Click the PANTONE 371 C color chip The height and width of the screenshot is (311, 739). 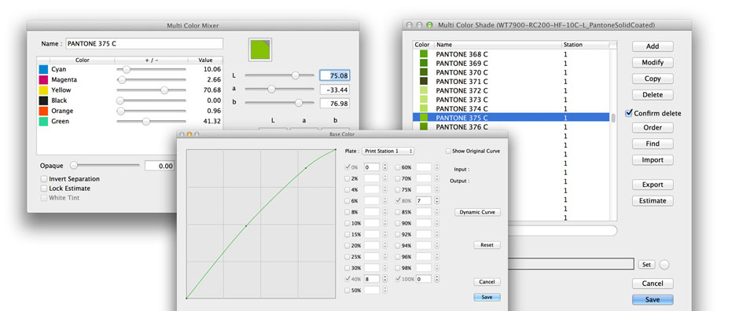[x=424, y=82]
